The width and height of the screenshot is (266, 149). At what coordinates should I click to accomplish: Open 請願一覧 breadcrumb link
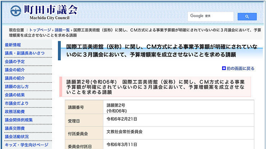(62, 30)
